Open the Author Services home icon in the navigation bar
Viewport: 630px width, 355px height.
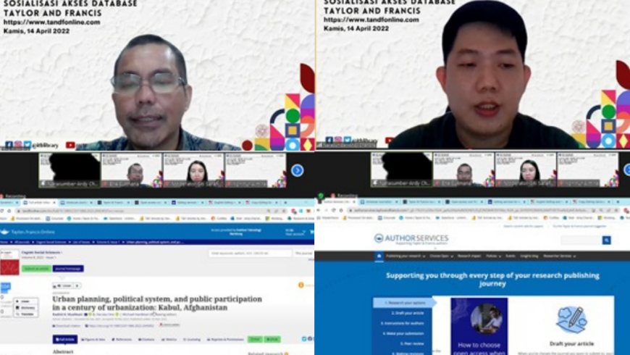click(x=379, y=256)
